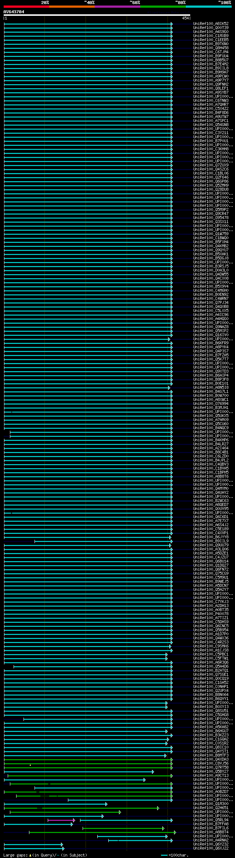Select the UniRef100_Q75CG9 label

coord(211,574)
